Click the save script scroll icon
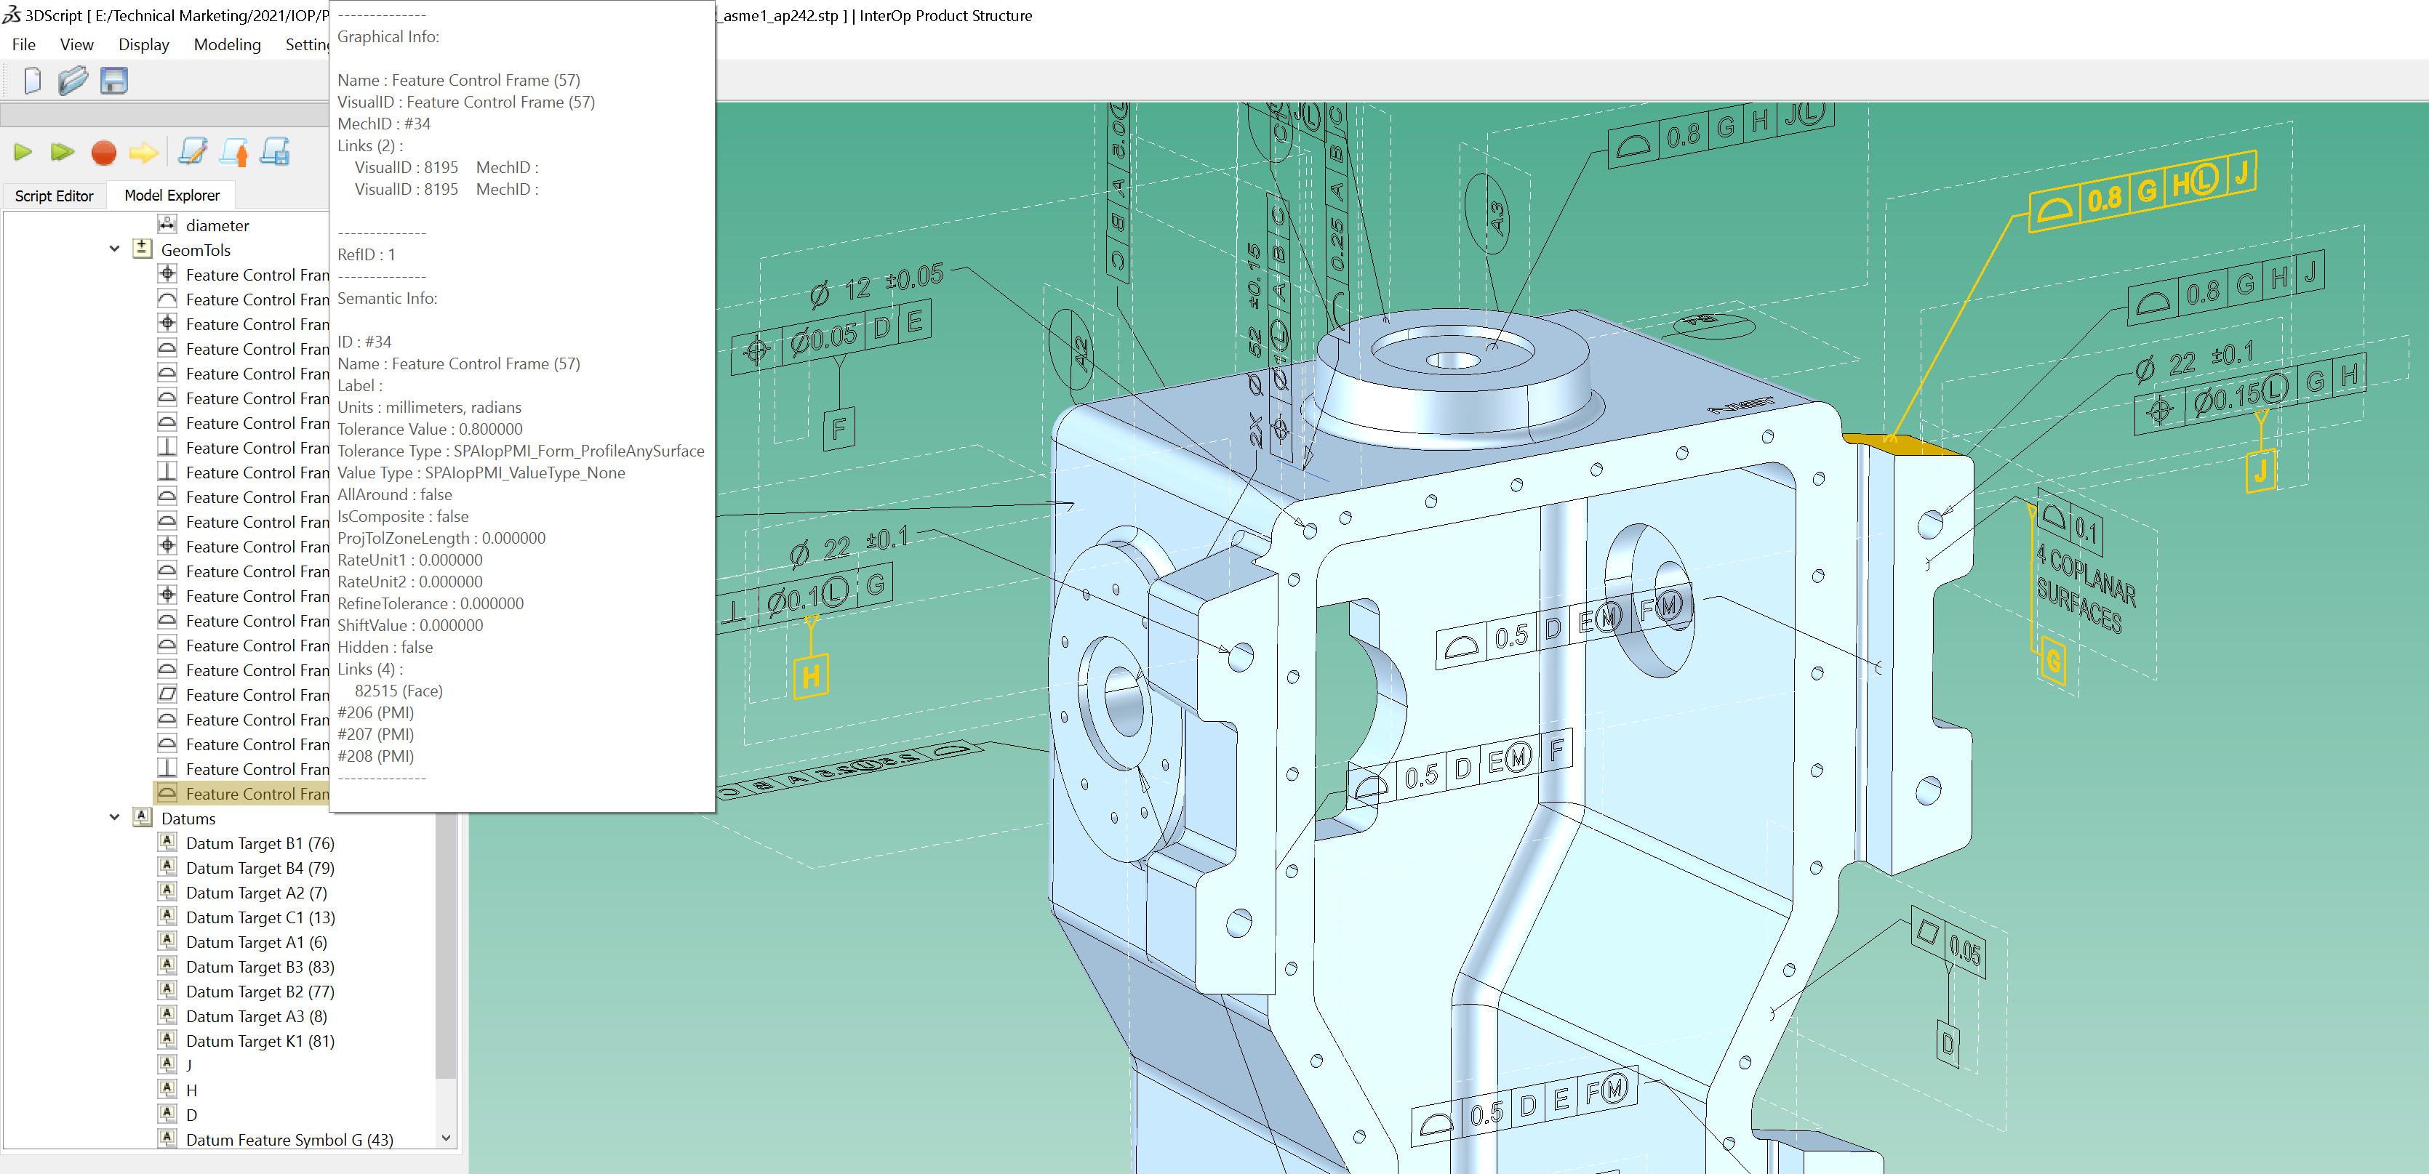Viewport: 2429px width, 1174px height. (276, 153)
